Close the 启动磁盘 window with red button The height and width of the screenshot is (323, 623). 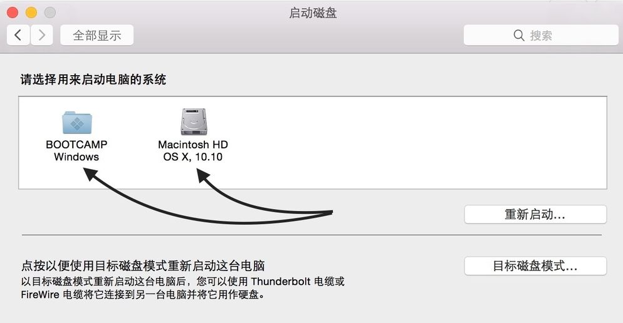[13, 13]
